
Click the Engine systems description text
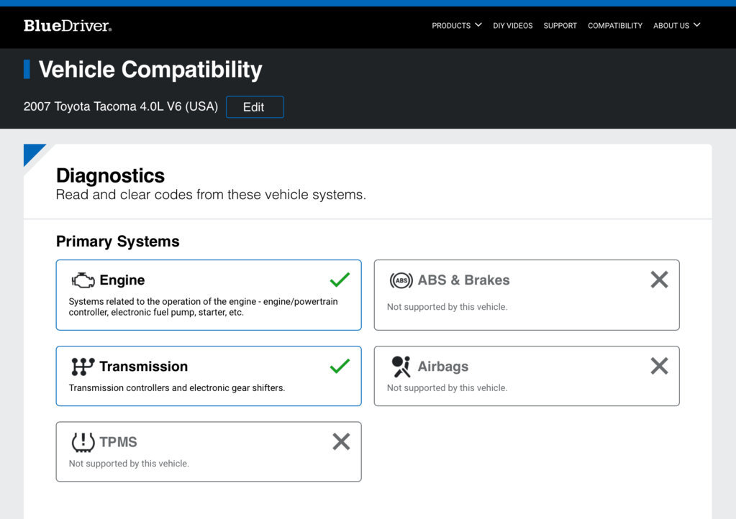(203, 307)
